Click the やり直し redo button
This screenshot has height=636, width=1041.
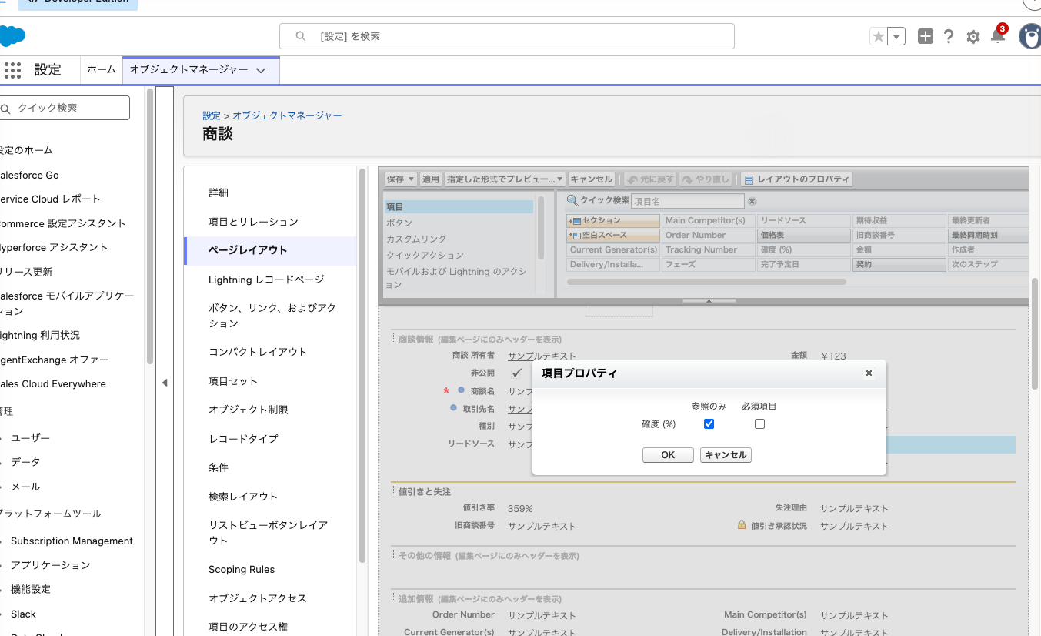click(x=706, y=179)
